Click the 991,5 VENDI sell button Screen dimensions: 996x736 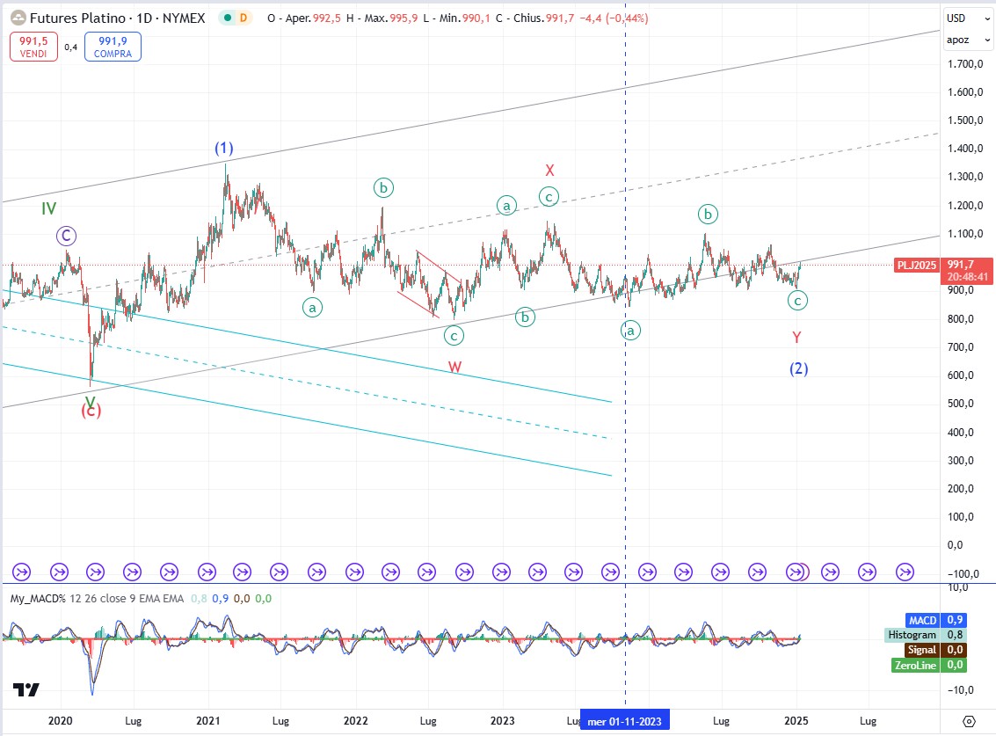pyautogui.click(x=33, y=47)
